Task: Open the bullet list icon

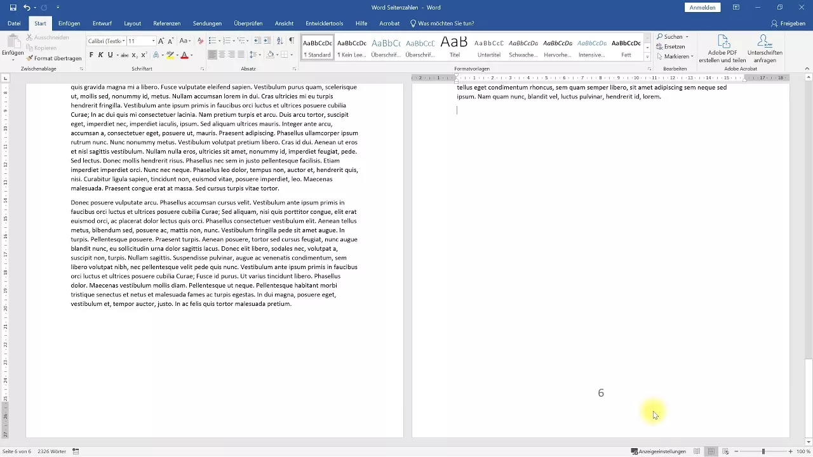Action: [211, 41]
